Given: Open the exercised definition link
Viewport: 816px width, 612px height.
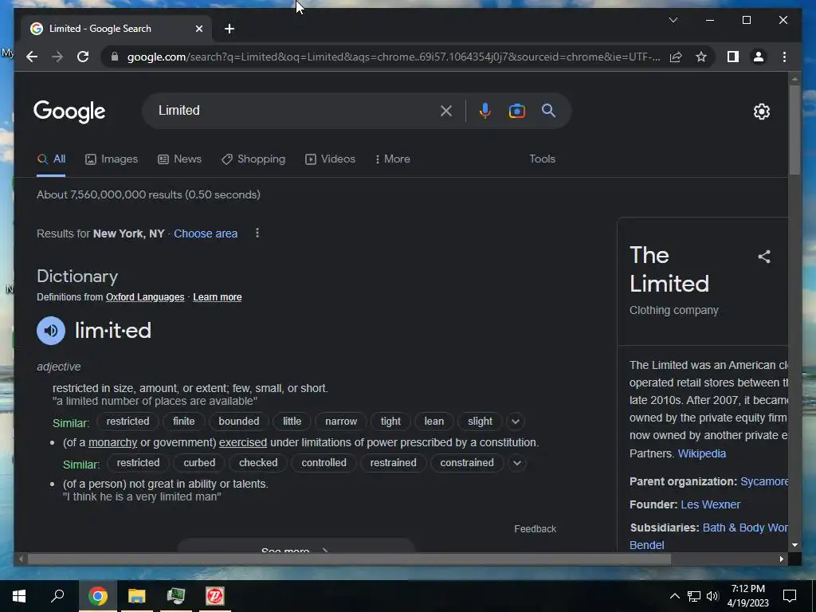Looking at the screenshot, I should point(243,443).
